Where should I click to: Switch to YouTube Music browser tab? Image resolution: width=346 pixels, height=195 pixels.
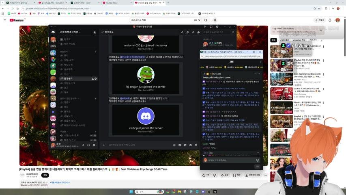coord(116,3)
